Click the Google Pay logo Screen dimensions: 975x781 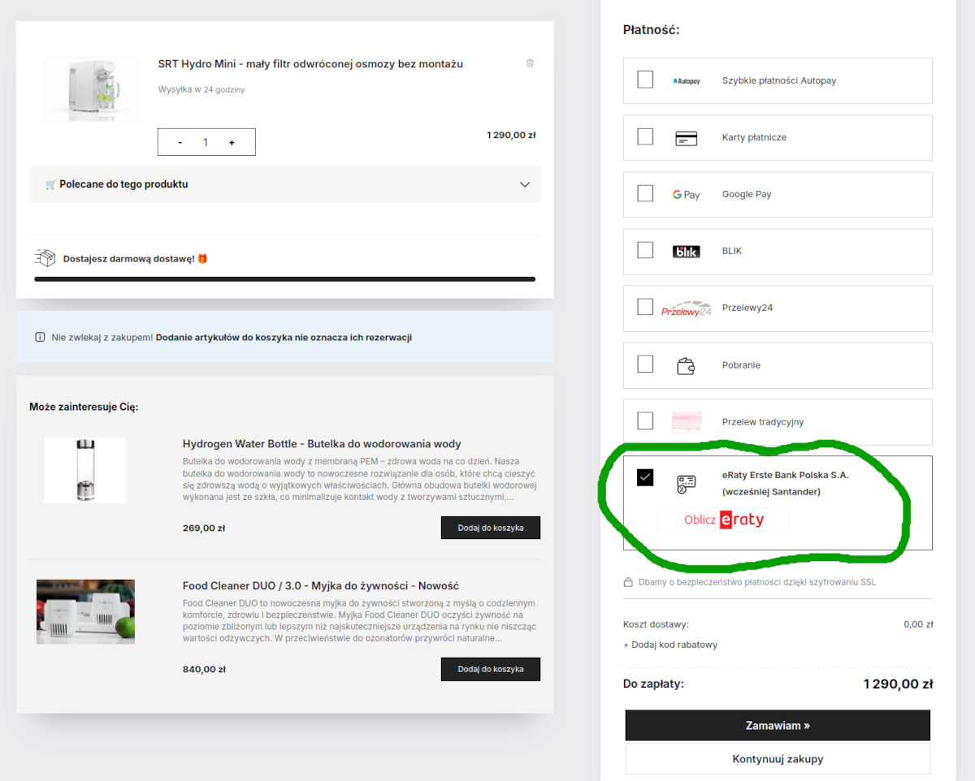[686, 195]
